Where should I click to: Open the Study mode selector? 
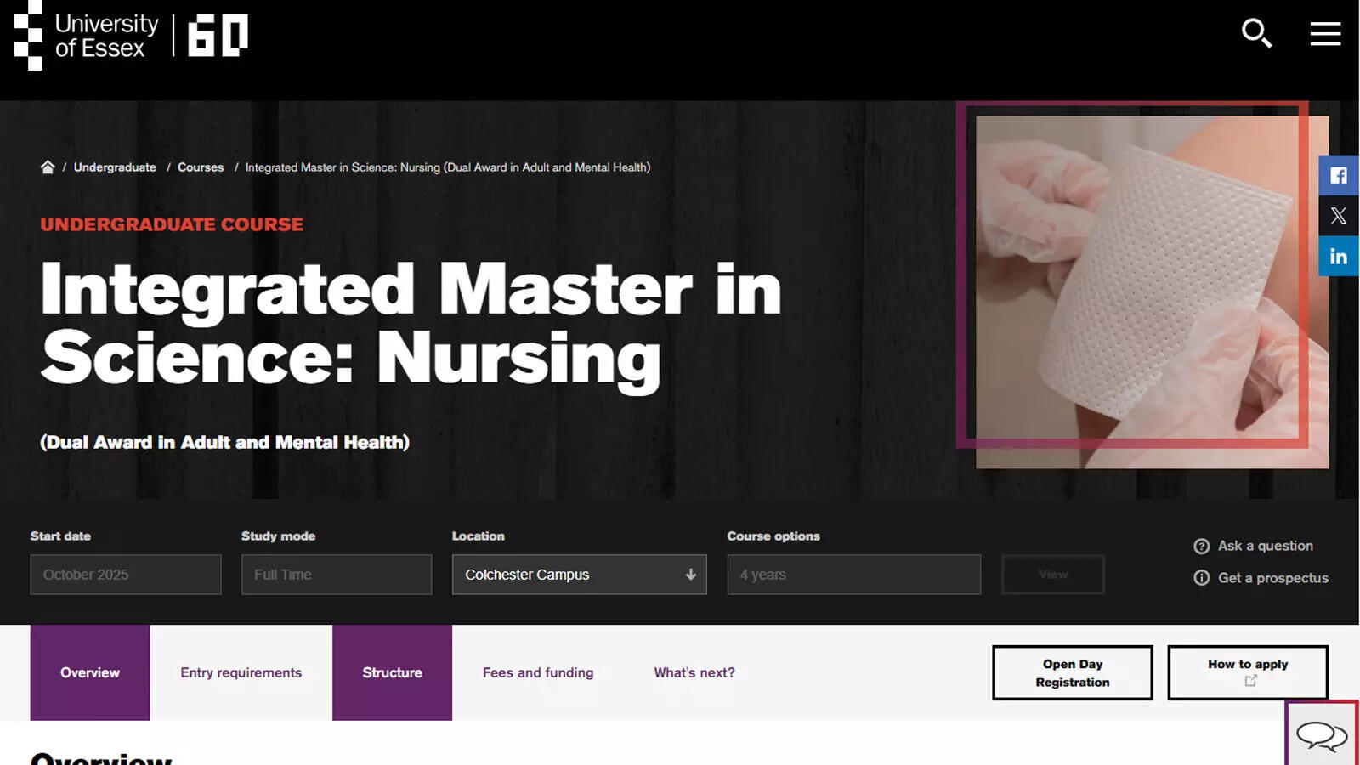[337, 575]
